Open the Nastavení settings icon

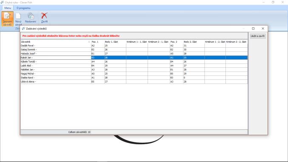point(31,18)
